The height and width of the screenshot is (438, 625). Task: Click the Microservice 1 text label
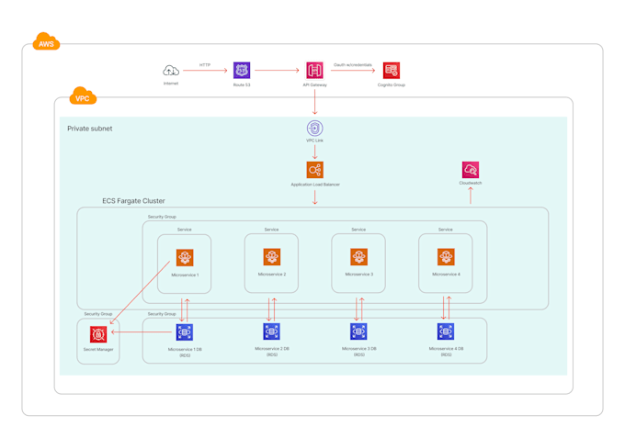(185, 275)
